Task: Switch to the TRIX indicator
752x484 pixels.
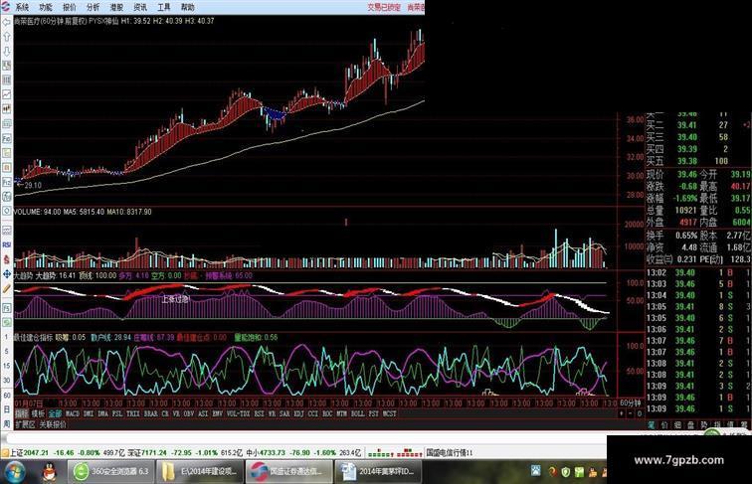Action: pyautogui.click(x=133, y=413)
